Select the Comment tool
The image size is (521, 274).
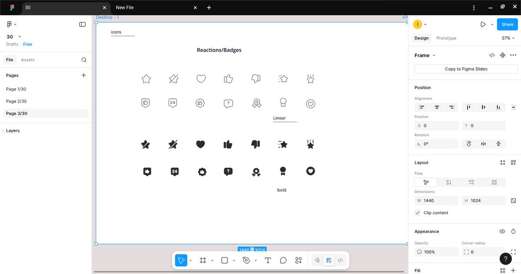(283, 260)
